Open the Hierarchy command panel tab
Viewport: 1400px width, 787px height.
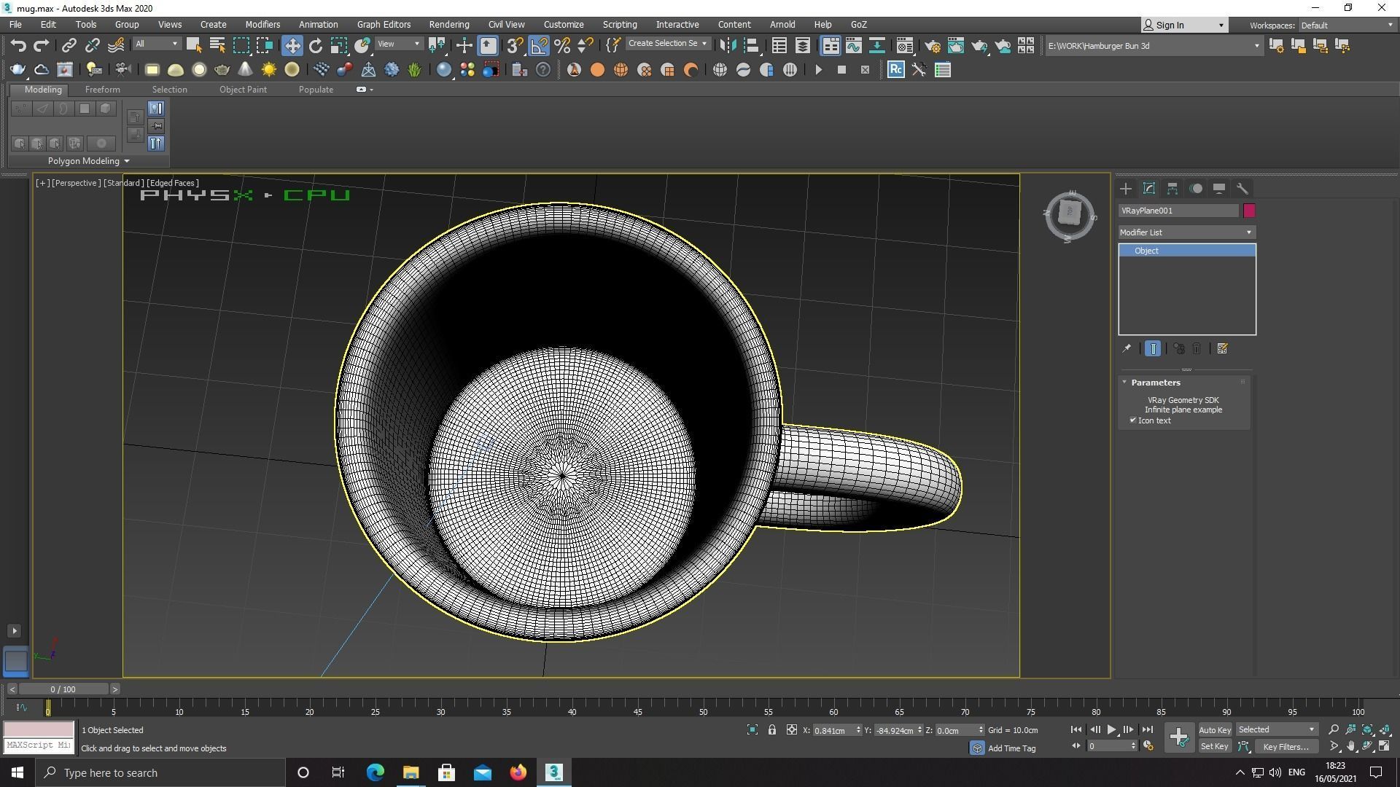pyautogui.click(x=1172, y=189)
